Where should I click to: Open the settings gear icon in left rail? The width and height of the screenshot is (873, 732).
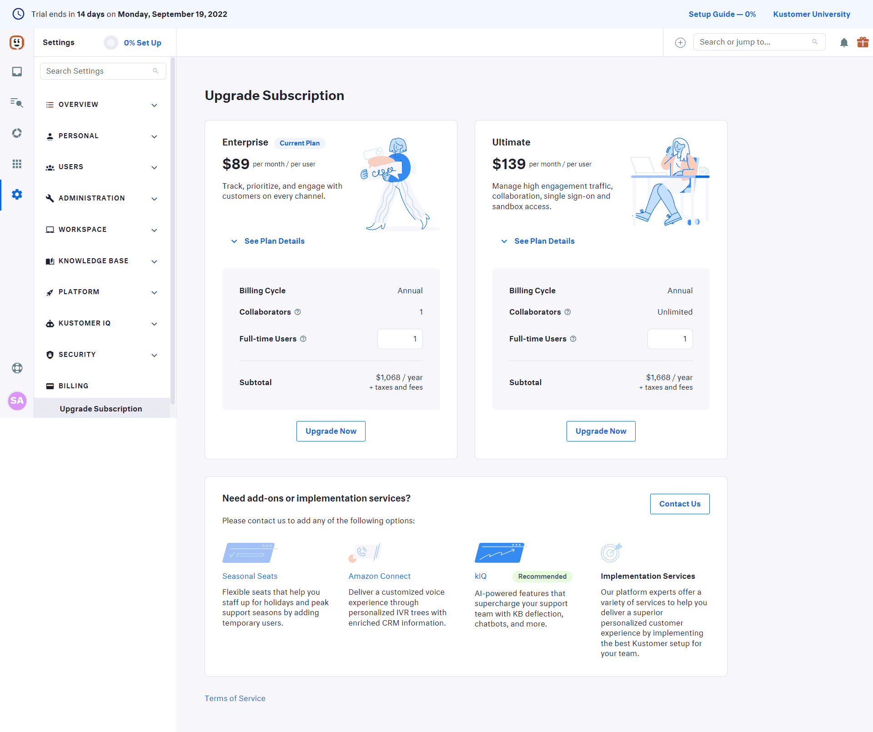coord(17,195)
